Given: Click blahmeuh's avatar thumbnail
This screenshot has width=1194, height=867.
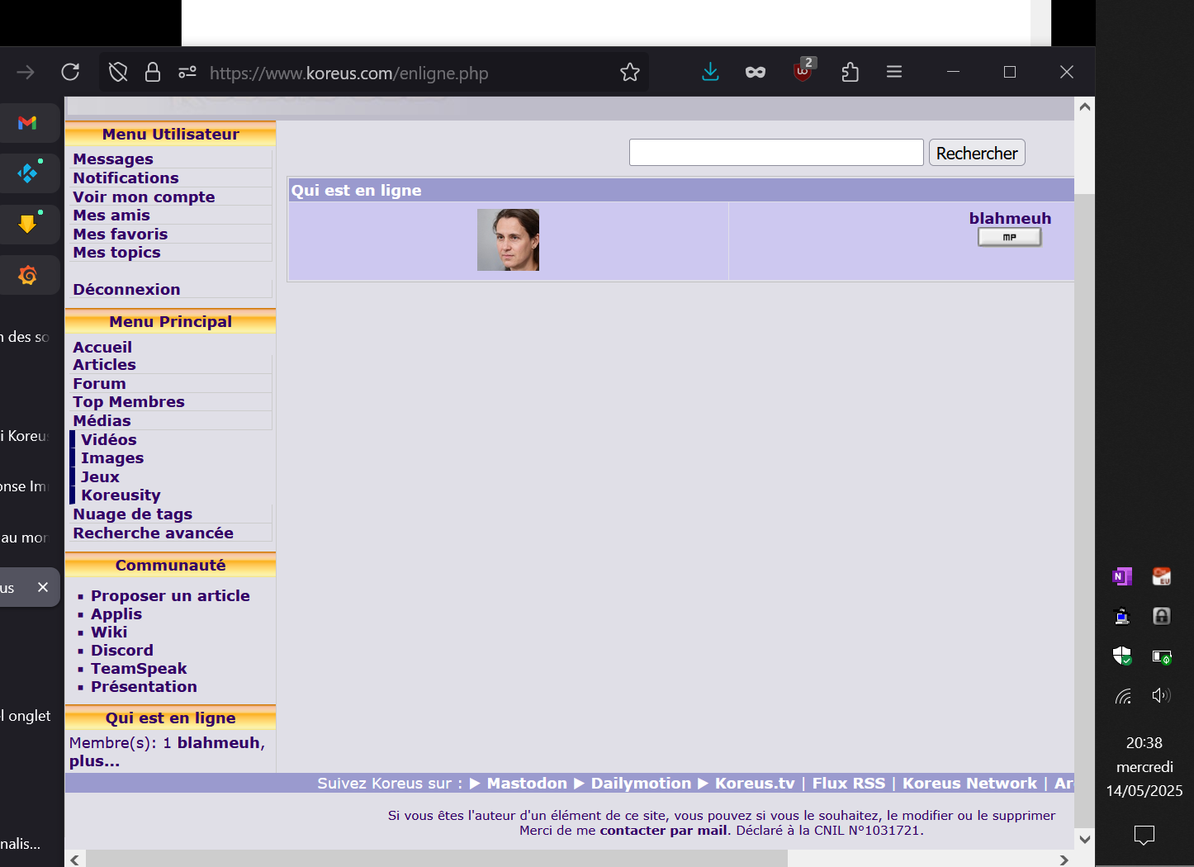Looking at the screenshot, I should [508, 239].
